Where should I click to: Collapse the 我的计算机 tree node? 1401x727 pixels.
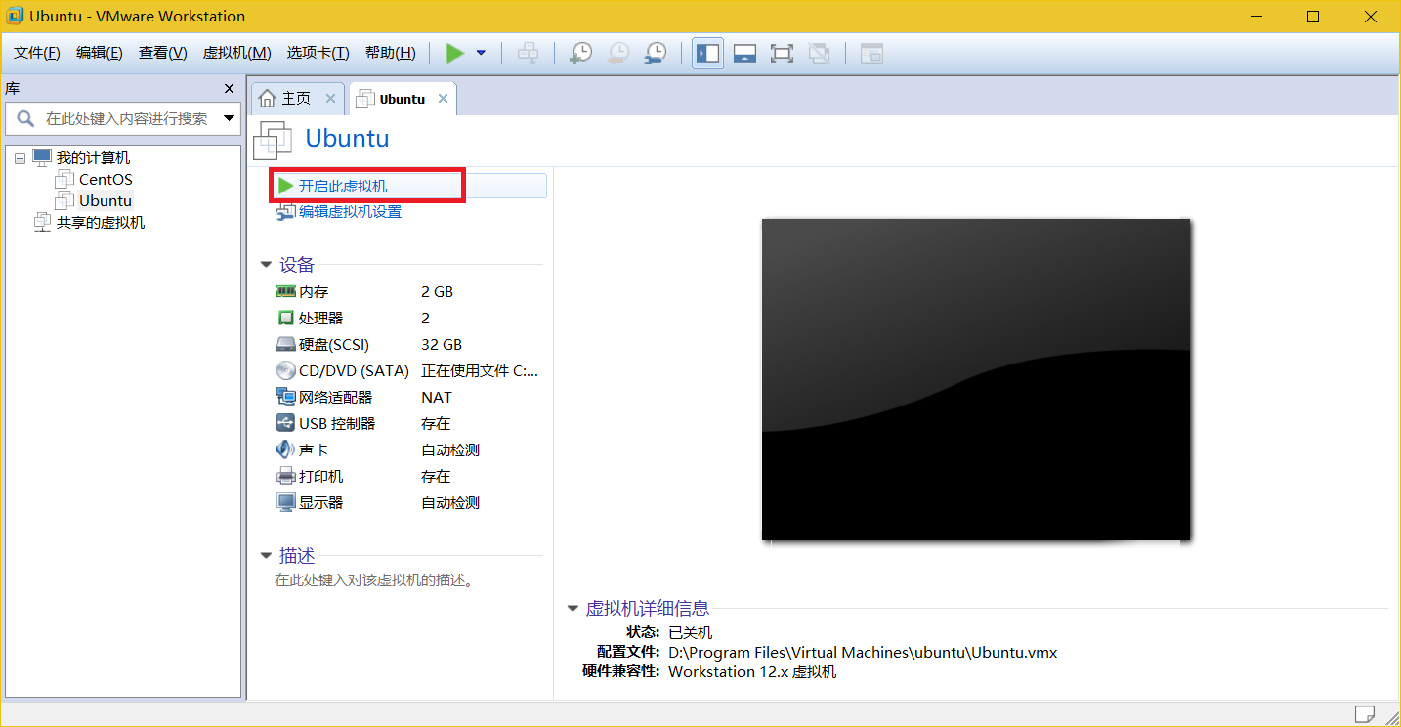pyautogui.click(x=21, y=158)
